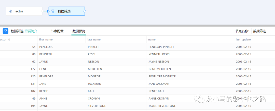Click the last_update column header
The height and width of the screenshot is (111, 275).
(x=243, y=39)
